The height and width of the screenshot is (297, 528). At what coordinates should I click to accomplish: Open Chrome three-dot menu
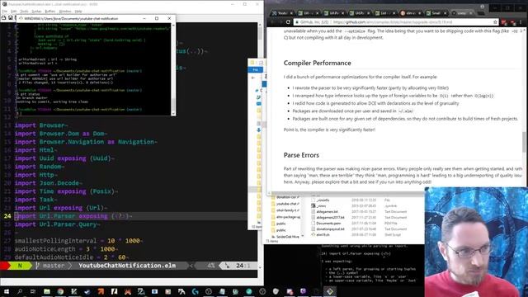coord(521,22)
